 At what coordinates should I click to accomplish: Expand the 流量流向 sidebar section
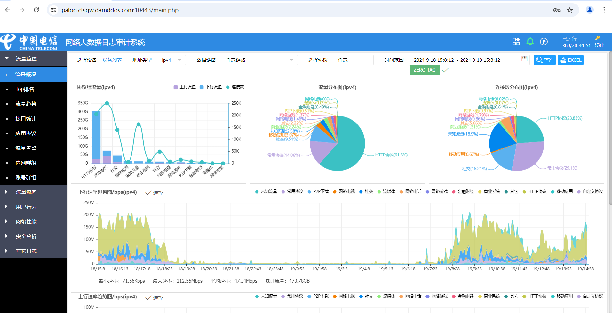pyautogui.click(x=26, y=192)
